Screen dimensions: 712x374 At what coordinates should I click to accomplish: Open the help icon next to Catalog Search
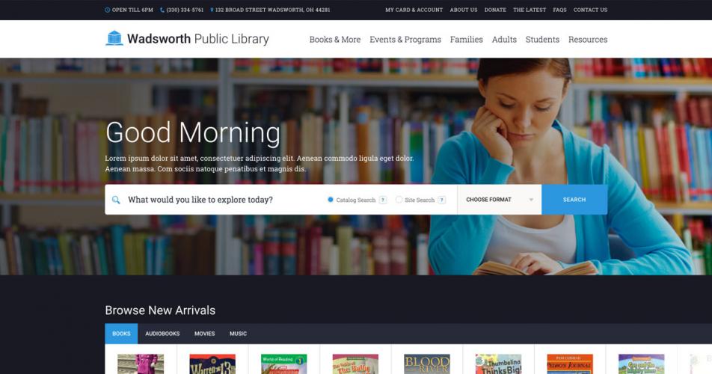[x=383, y=200]
